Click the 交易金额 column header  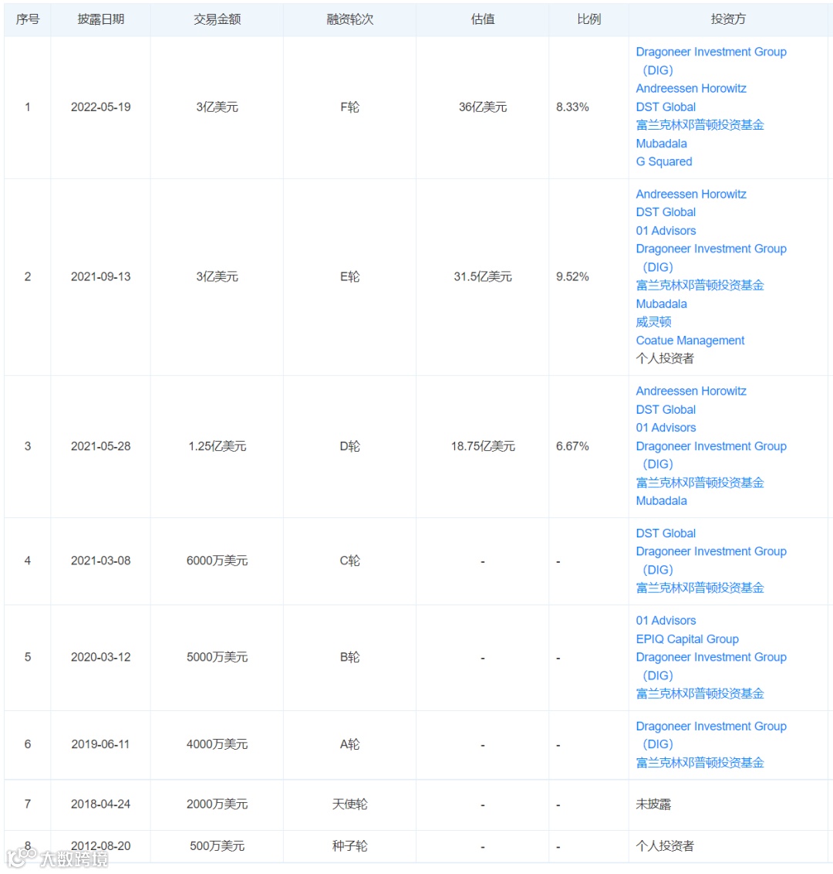pos(218,19)
